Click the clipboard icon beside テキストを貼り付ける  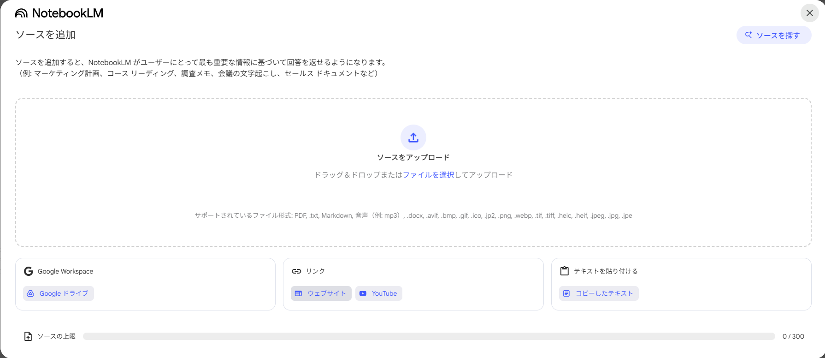click(564, 271)
